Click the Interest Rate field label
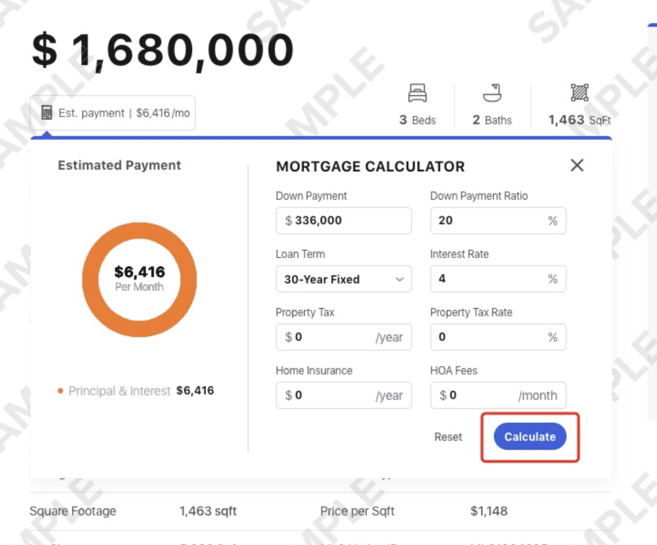This screenshot has height=545, width=657. point(459,254)
